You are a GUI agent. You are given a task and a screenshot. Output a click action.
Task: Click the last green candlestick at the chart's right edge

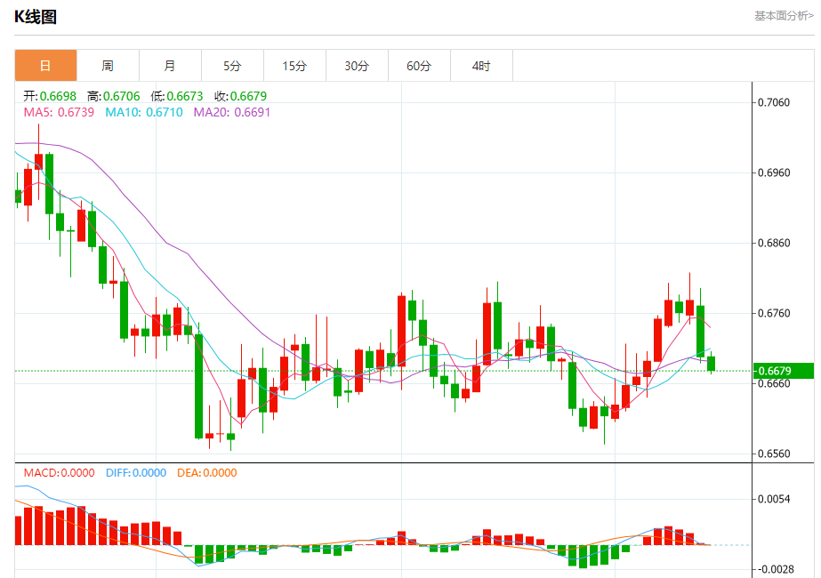[711, 364]
